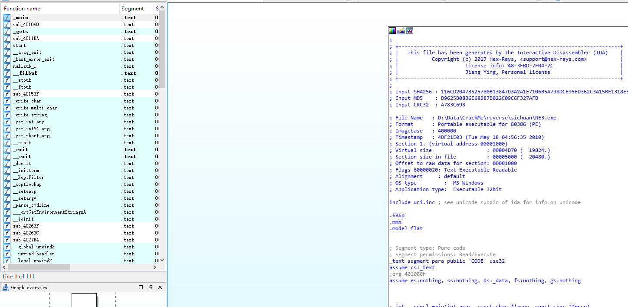628x307 pixels.
Task: Select the start function entry
Action: click(x=19, y=46)
